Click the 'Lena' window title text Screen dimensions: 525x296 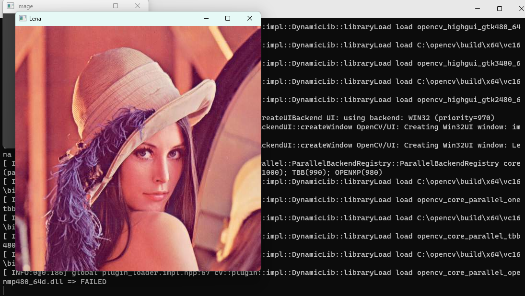click(35, 19)
